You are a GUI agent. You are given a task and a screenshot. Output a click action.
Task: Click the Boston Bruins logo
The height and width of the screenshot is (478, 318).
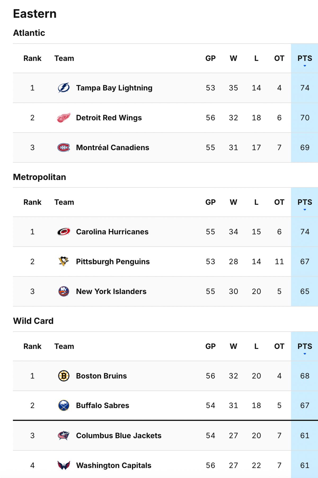[64, 376]
